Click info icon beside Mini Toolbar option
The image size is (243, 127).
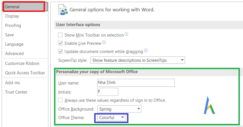pos(126,34)
